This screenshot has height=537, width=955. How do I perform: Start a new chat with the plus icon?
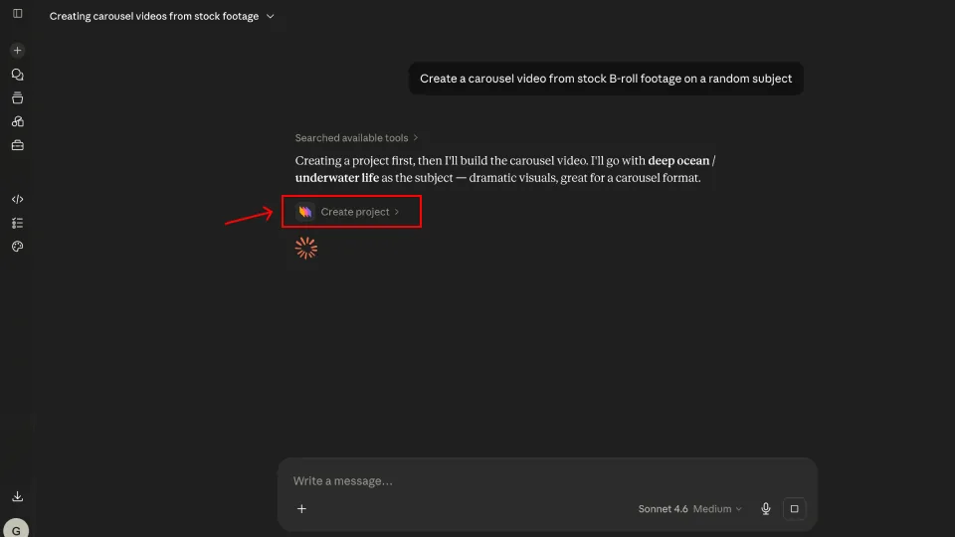click(18, 51)
